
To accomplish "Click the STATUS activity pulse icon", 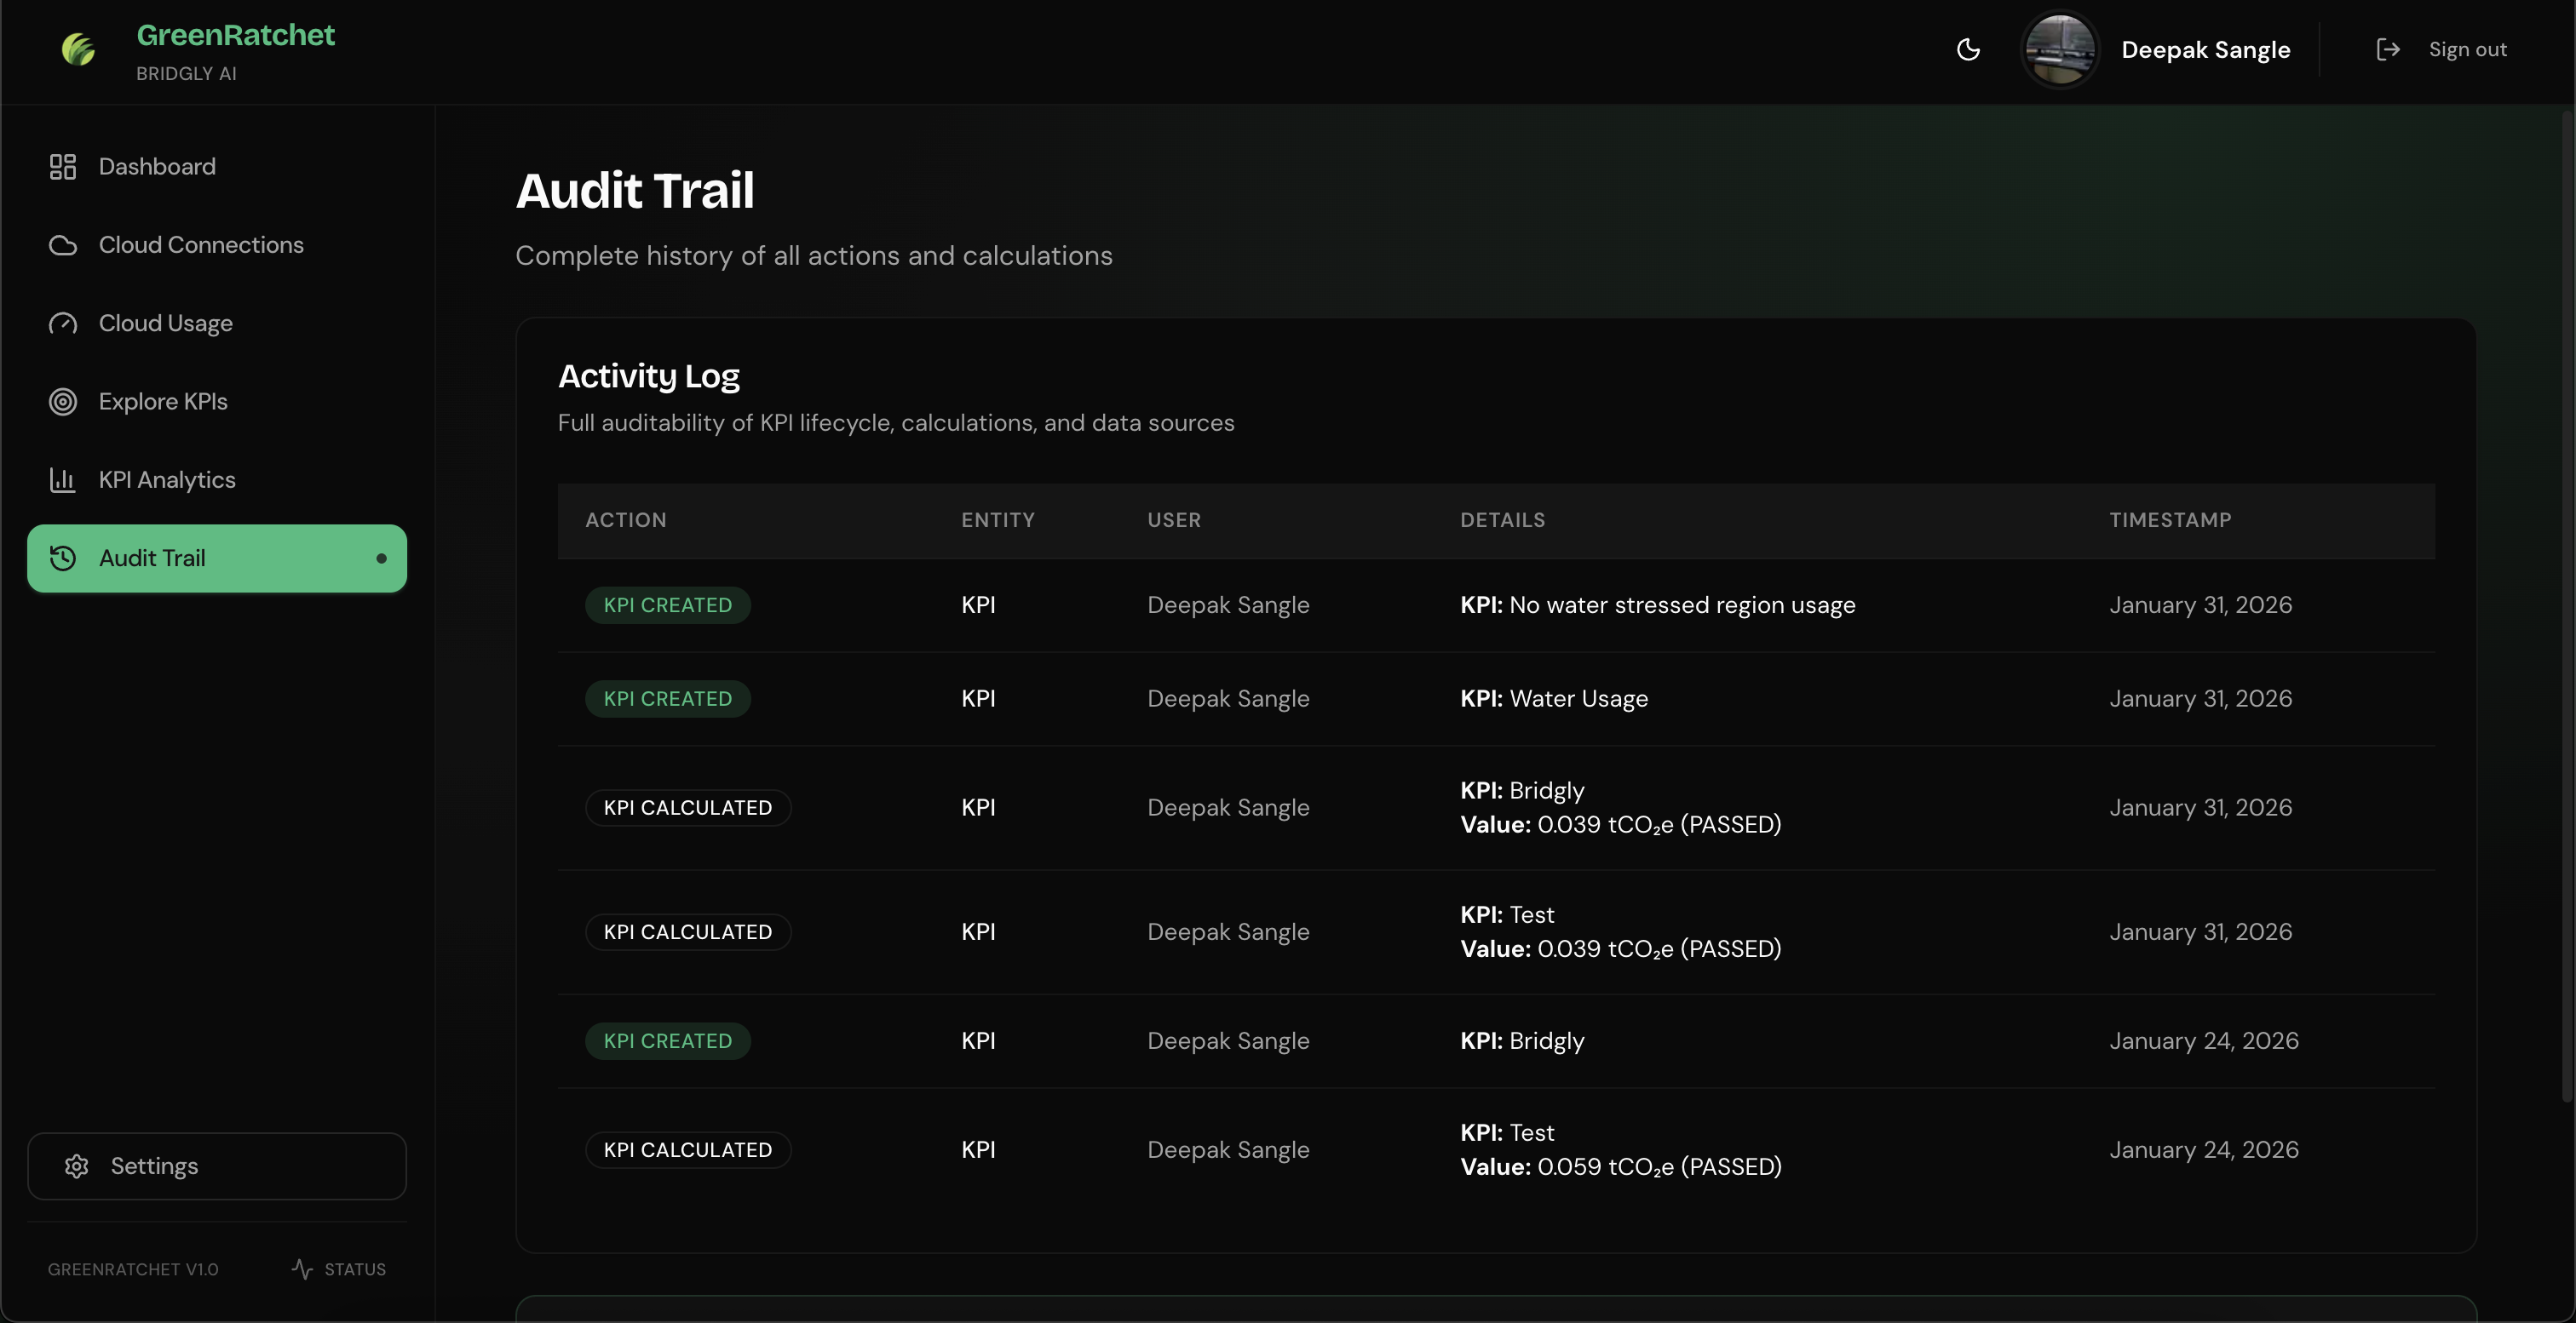I will click(302, 1269).
